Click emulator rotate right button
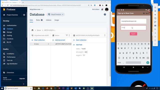The height and width of the screenshot is (90, 160). coord(155,22)
